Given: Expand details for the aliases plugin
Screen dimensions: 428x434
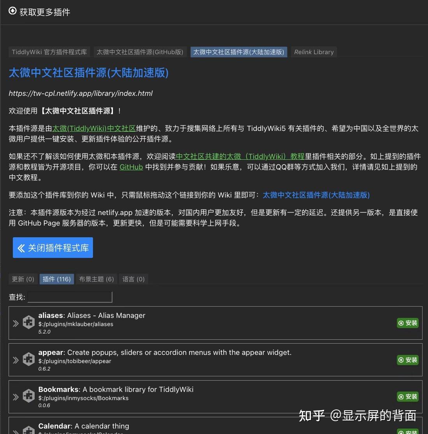Looking at the screenshot, I should tap(16, 323).
